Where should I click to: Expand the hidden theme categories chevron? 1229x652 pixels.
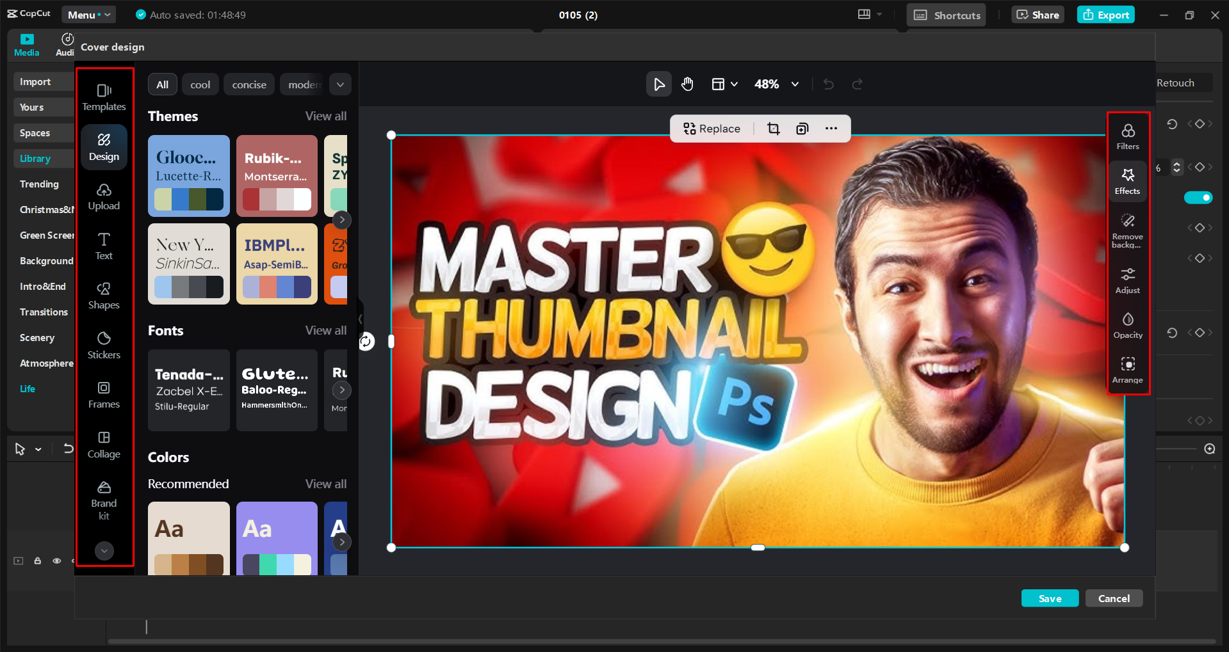pyautogui.click(x=340, y=84)
